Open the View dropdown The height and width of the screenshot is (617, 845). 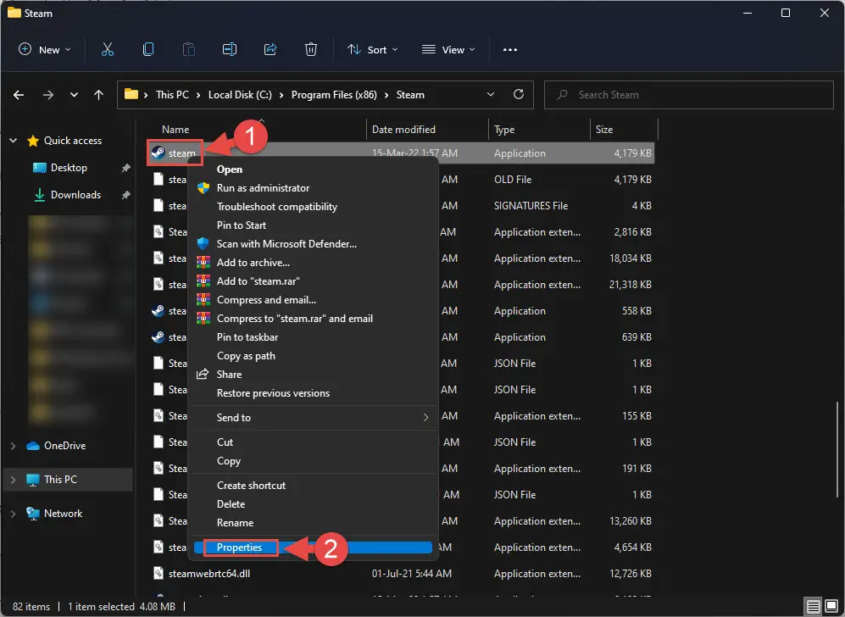pos(448,49)
